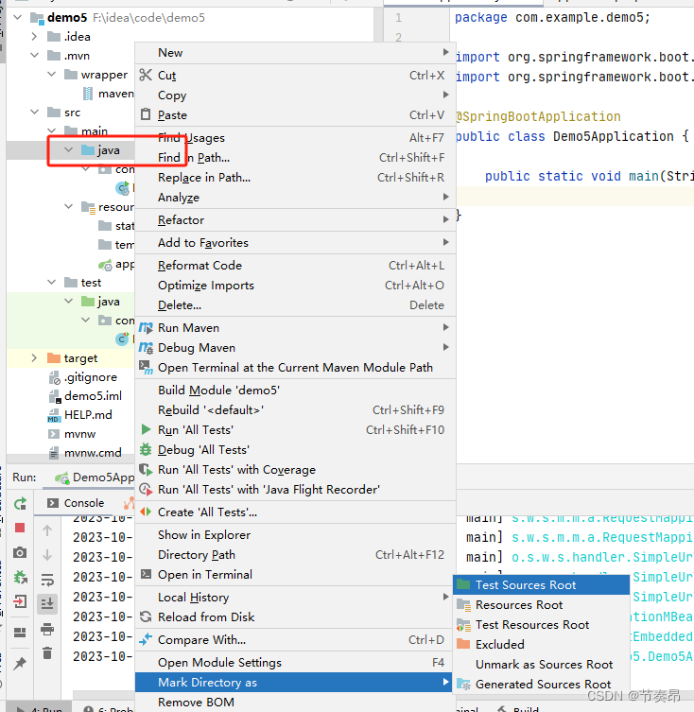Open the New submenu
Screen dimensions: 694x712
(295, 53)
